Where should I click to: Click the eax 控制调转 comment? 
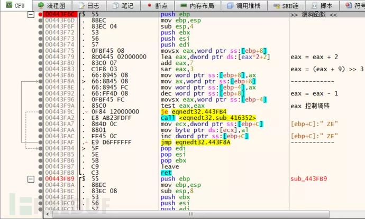[x=310, y=106]
